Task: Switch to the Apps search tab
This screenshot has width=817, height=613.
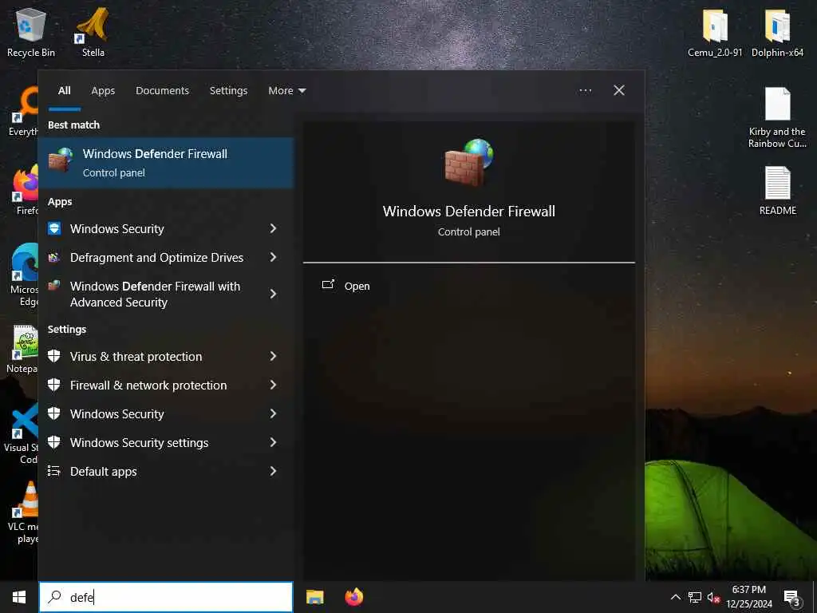Action: [103, 91]
